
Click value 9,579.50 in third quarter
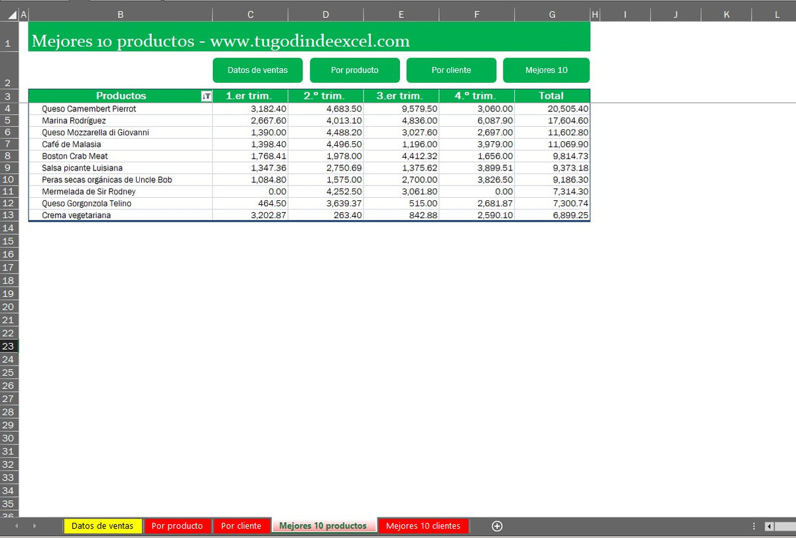(401, 109)
